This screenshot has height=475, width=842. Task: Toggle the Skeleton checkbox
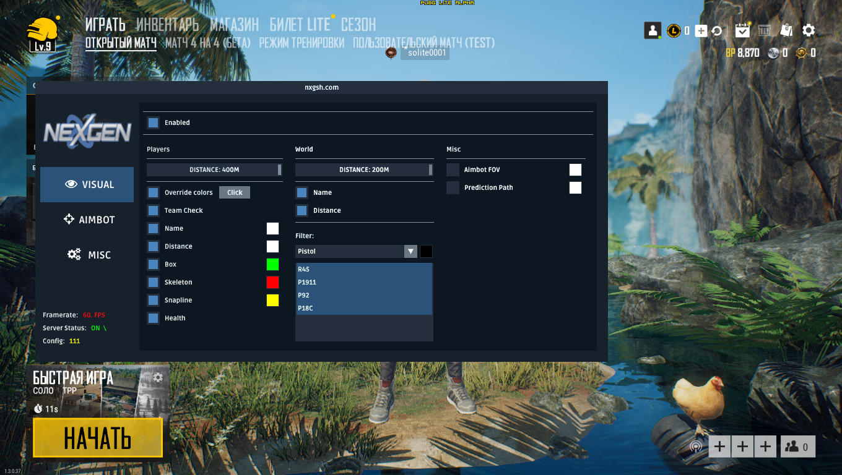pyautogui.click(x=153, y=282)
